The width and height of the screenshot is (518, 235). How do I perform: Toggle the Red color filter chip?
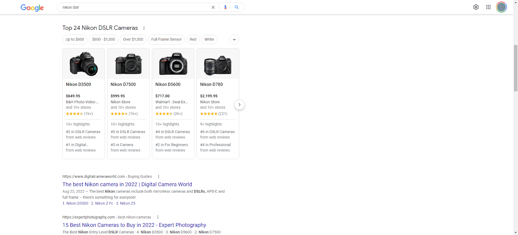(193, 39)
